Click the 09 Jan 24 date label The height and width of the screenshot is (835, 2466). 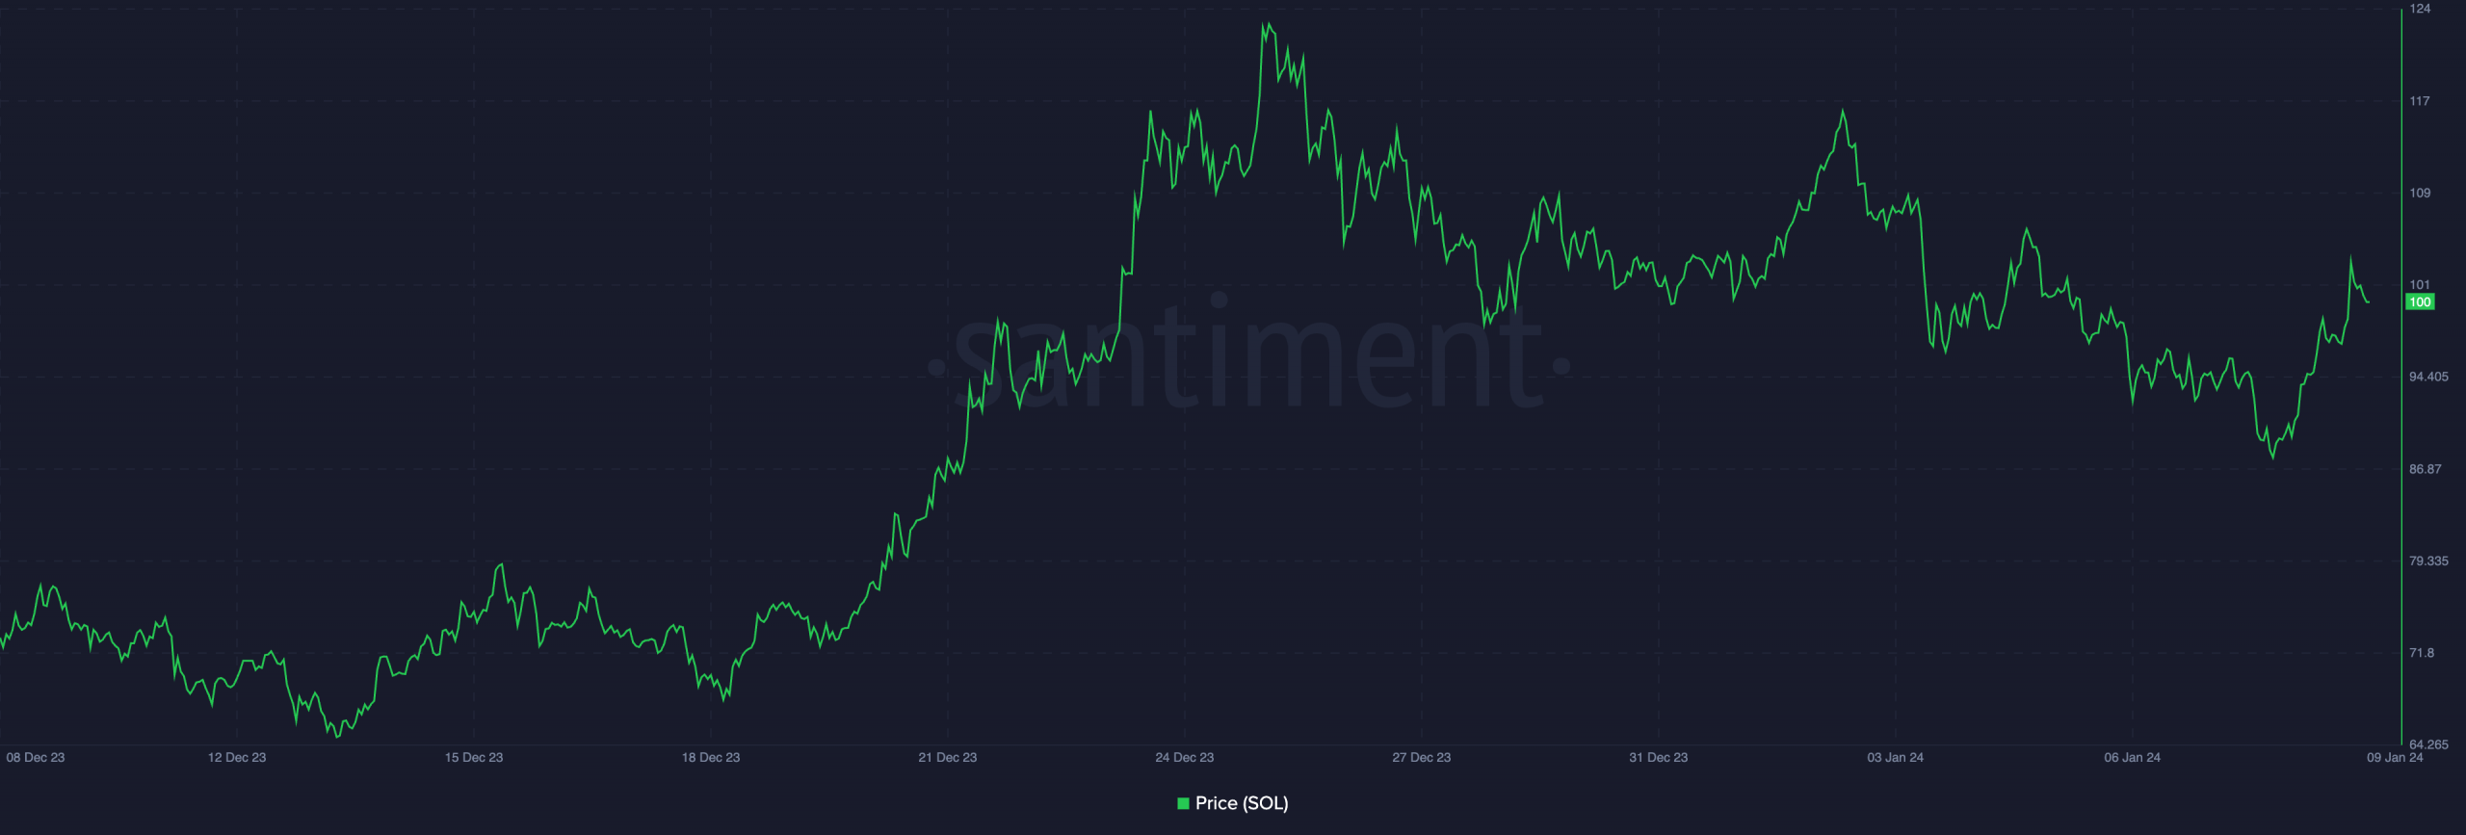tap(2395, 758)
